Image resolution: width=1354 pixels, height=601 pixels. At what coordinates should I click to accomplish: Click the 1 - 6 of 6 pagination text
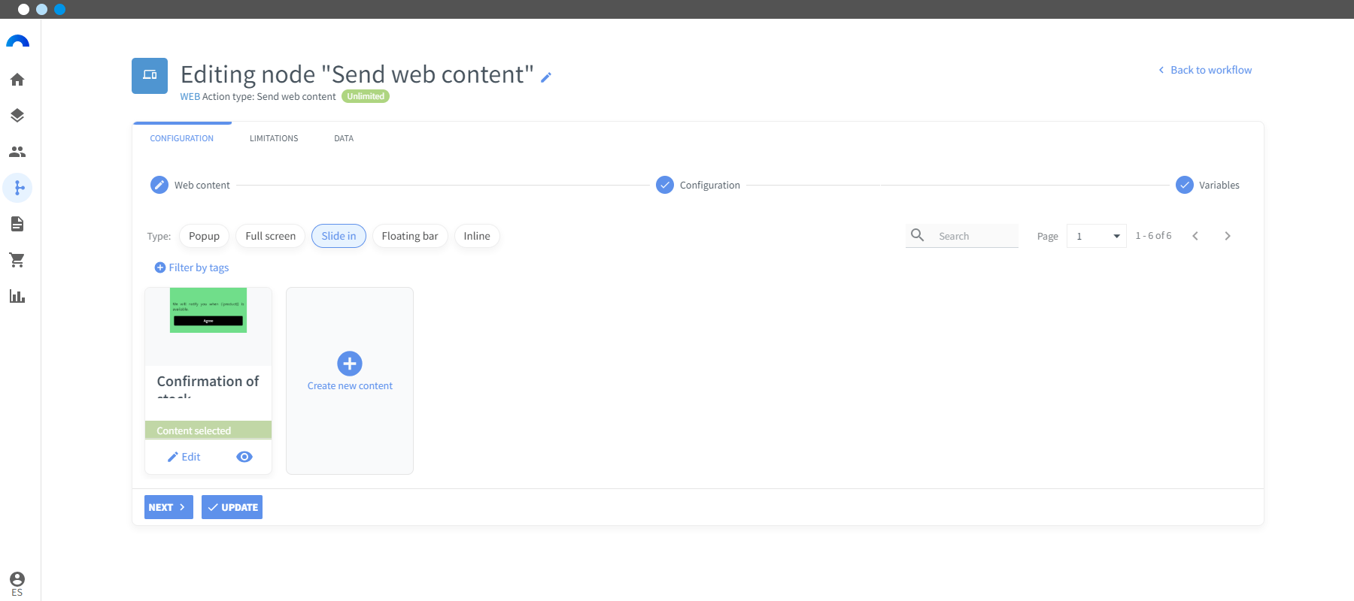pyautogui.click(x=1153, y=236)
